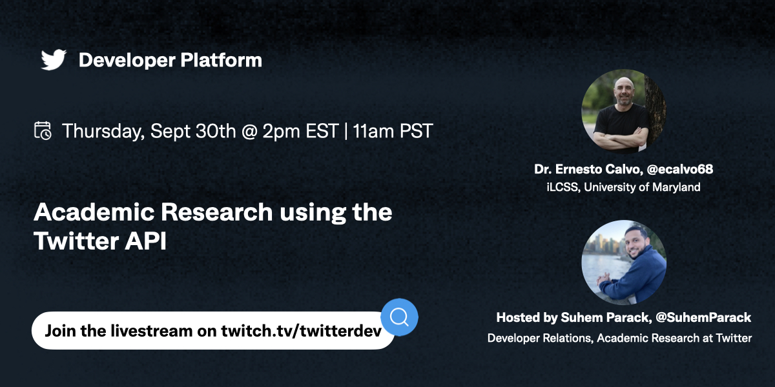The width and height of the screenshot is (775, 387).
Task: Click the 'Developer Platform' heading text
Action: (170, 61)
